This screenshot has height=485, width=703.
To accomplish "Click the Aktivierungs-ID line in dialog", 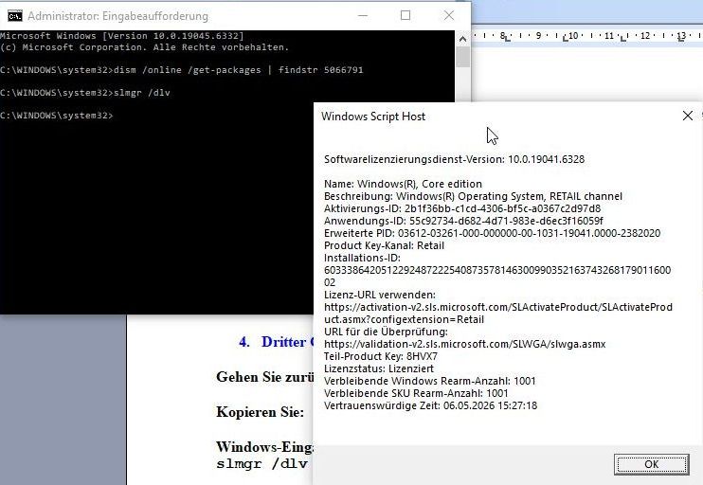I will 462,208.
